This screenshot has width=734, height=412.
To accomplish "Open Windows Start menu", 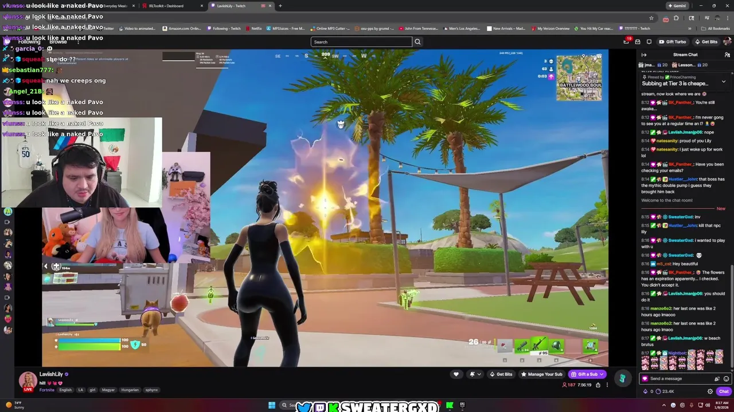I will [272, 405].
